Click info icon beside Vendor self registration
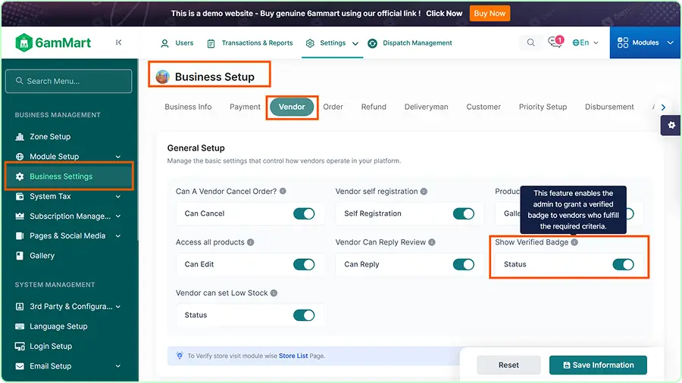 pyautogui.click(x=424, y=191)
